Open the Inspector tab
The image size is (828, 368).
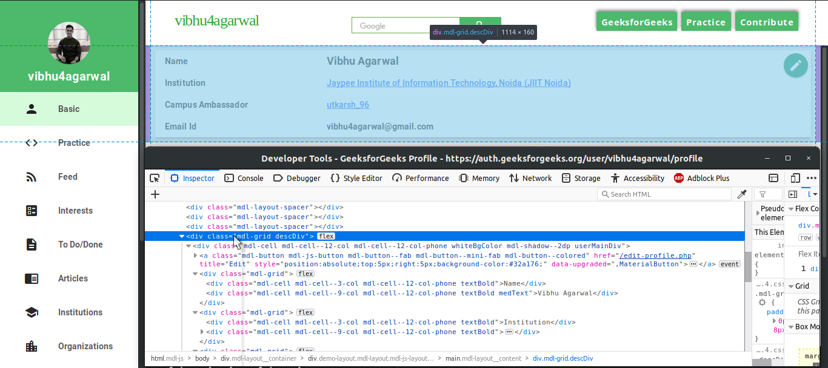[192, 178]
